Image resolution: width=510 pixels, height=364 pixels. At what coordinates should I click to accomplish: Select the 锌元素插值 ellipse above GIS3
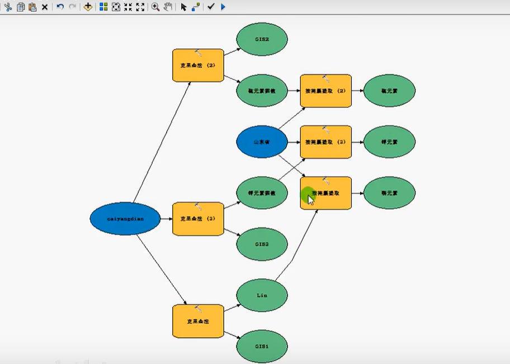[262, 193]
